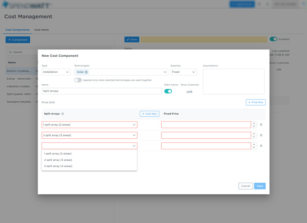Increase the first row Fixed Price stepper
The width and height of the screenshot is (307, 223).
point(254,123)
